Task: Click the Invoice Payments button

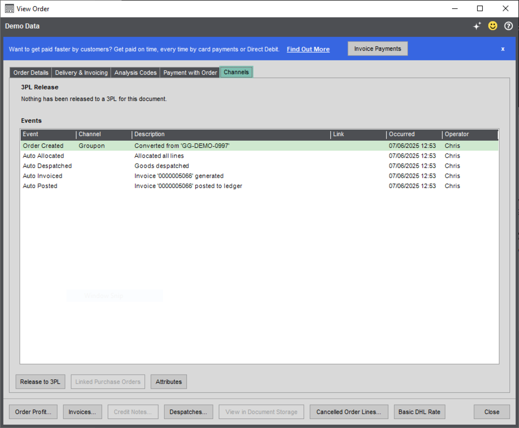Action: (x=377, y=49)
